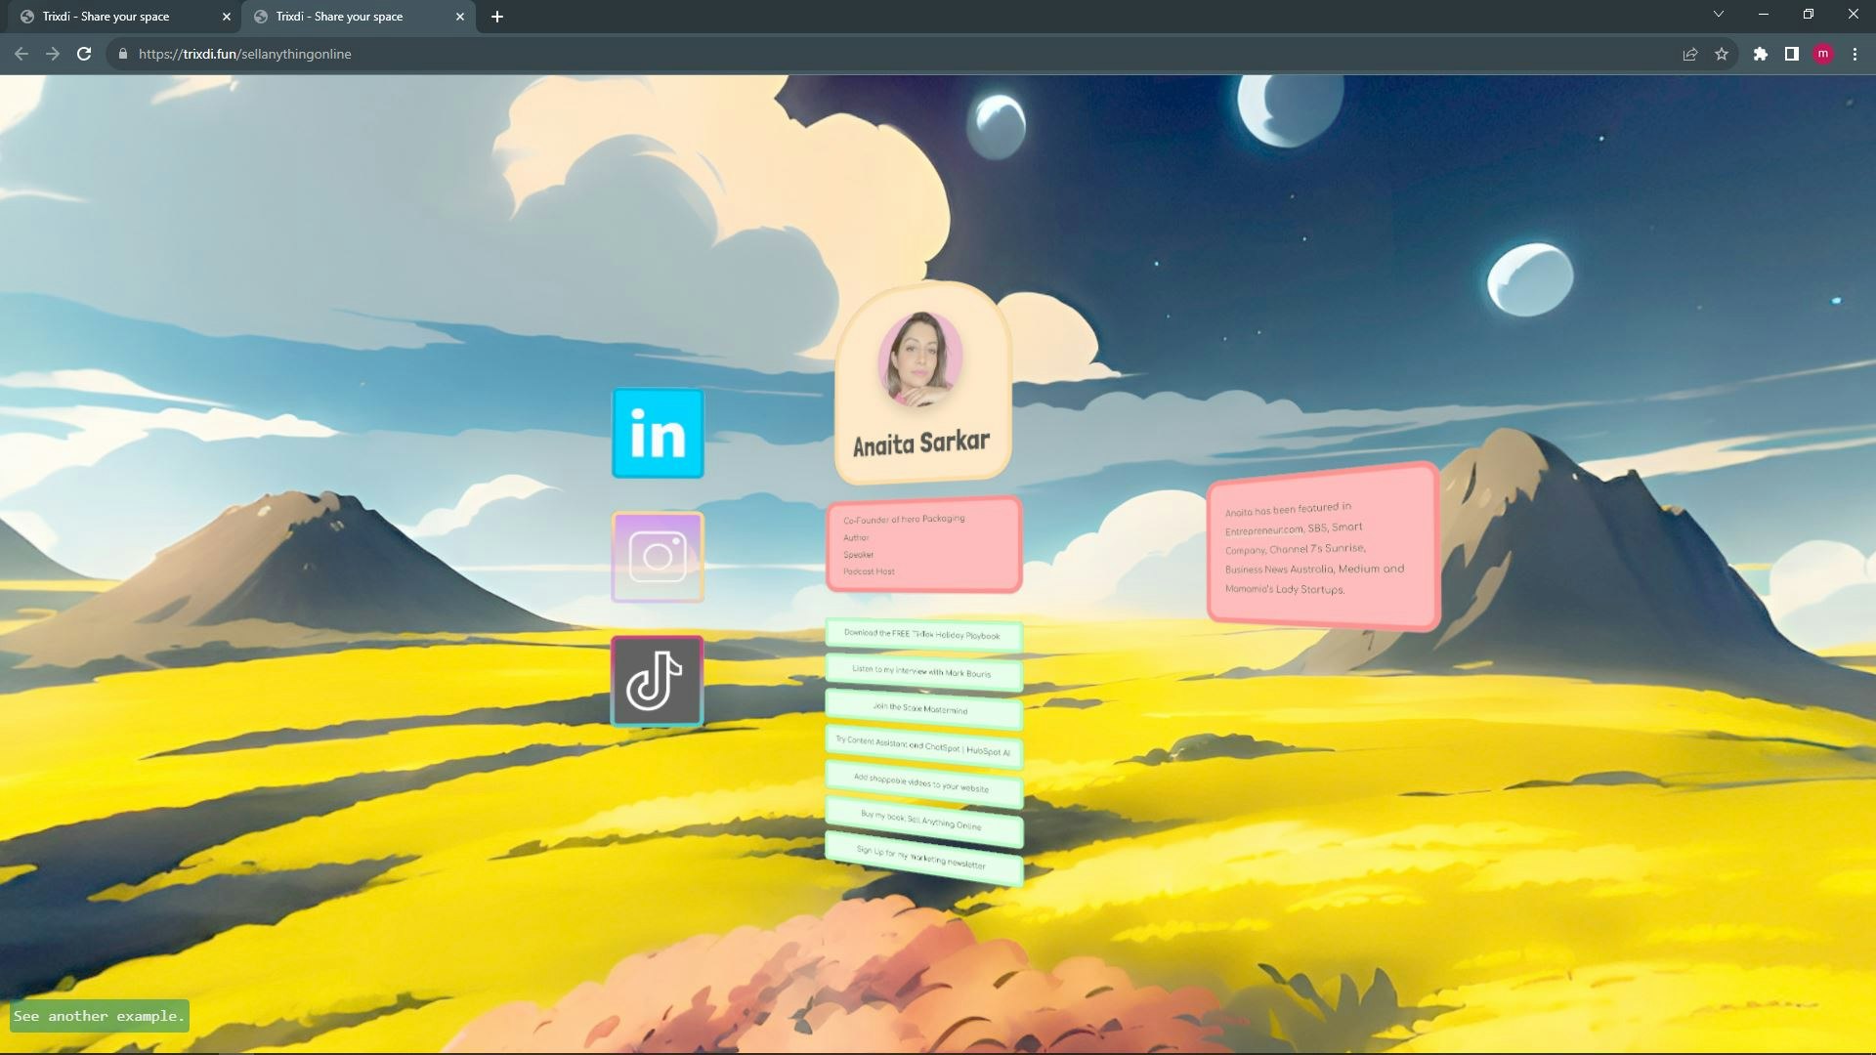Toggle the browser side panel icon
Screen dimensions: 1876x1055
point(1792,54)
